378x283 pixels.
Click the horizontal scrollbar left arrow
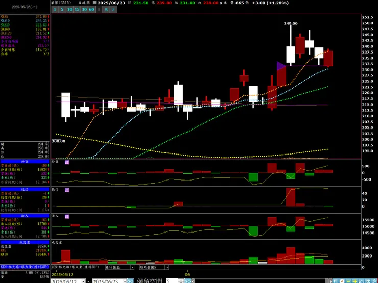[x=193, y=281]
